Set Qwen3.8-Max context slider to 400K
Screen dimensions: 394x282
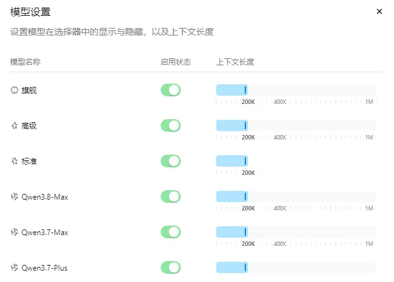click(280, 196)
